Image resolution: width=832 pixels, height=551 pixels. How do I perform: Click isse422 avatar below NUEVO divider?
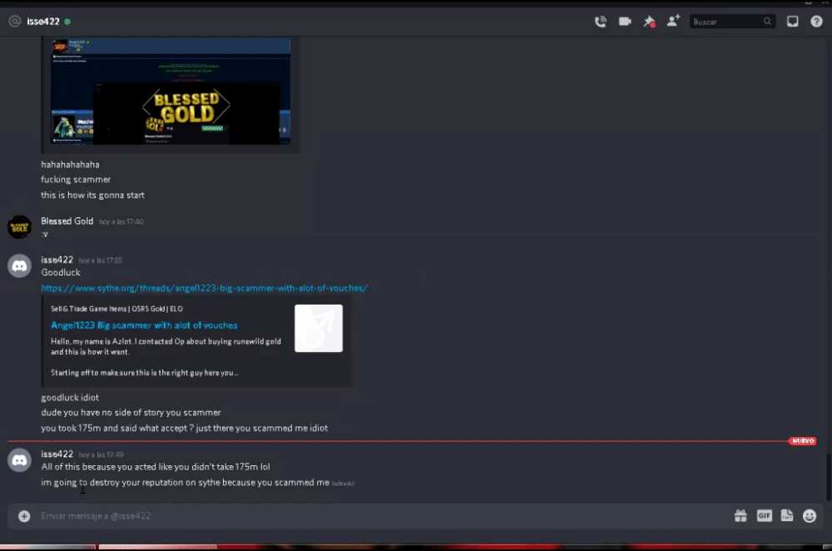point(20,460)
